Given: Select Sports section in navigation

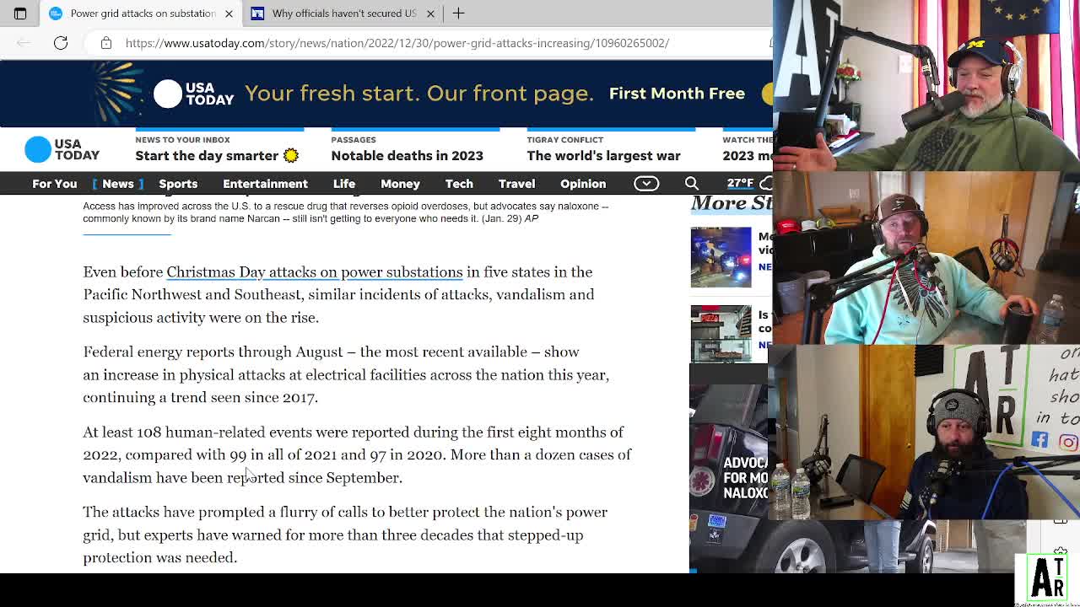Looking at the screenshot, I should tap(178, 184).
